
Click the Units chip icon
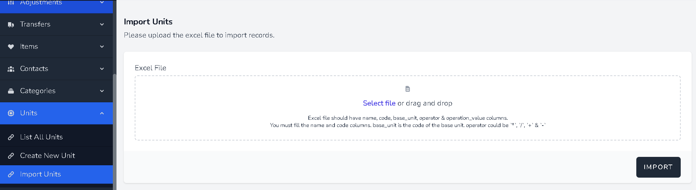pyautogui.click(x=11, y=113)
